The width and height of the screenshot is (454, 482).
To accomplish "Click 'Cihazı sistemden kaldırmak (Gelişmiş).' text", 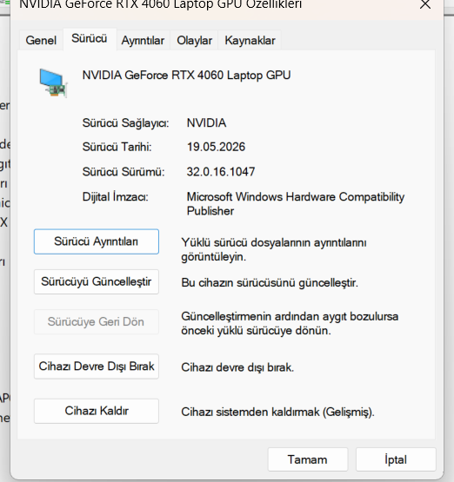I will coord(277,412).
